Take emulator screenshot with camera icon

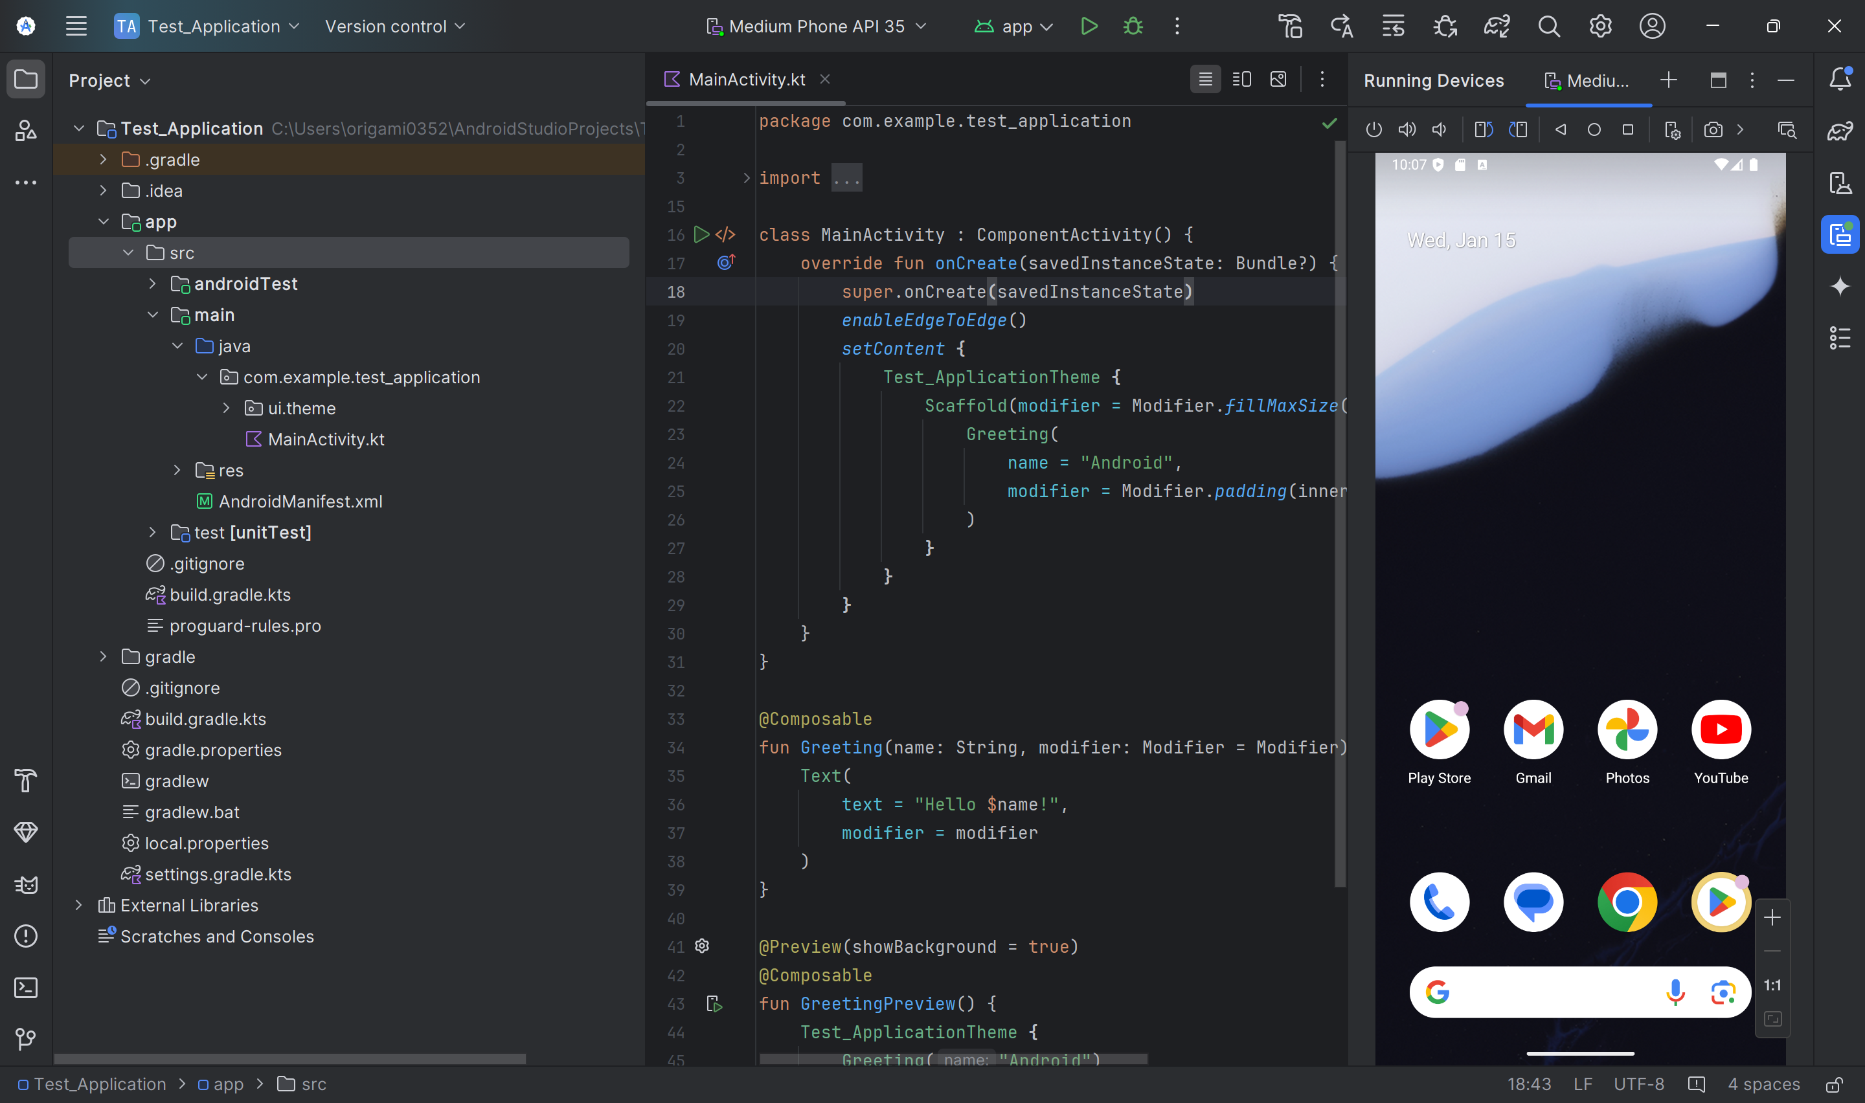coord(1713,130)
